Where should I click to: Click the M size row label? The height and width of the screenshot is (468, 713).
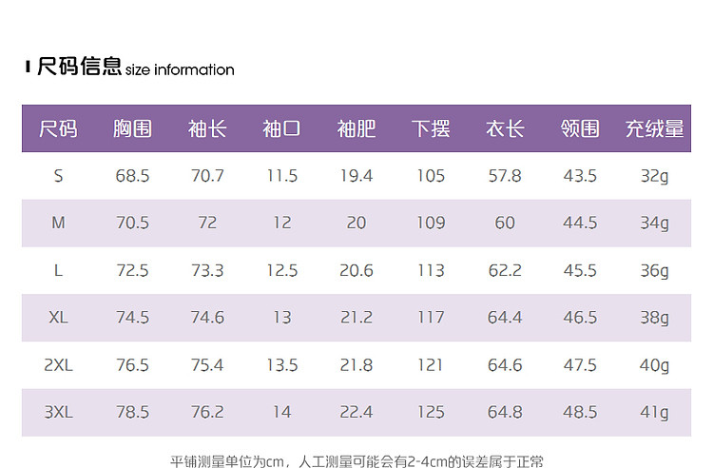[58, 223]
